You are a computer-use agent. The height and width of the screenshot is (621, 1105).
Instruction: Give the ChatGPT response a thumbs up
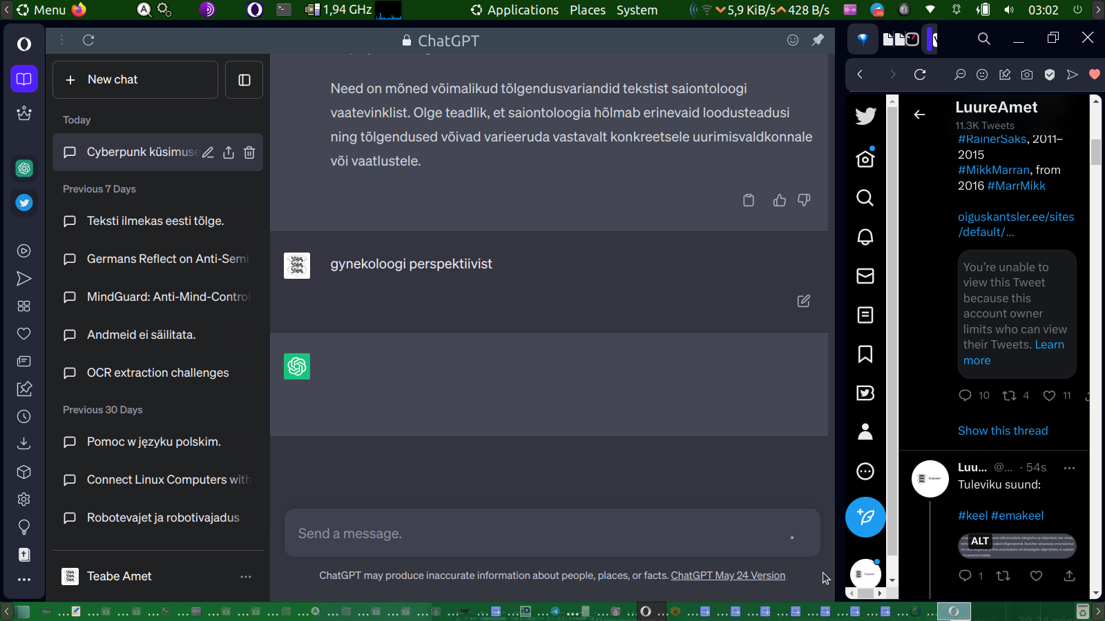(780, 200)
